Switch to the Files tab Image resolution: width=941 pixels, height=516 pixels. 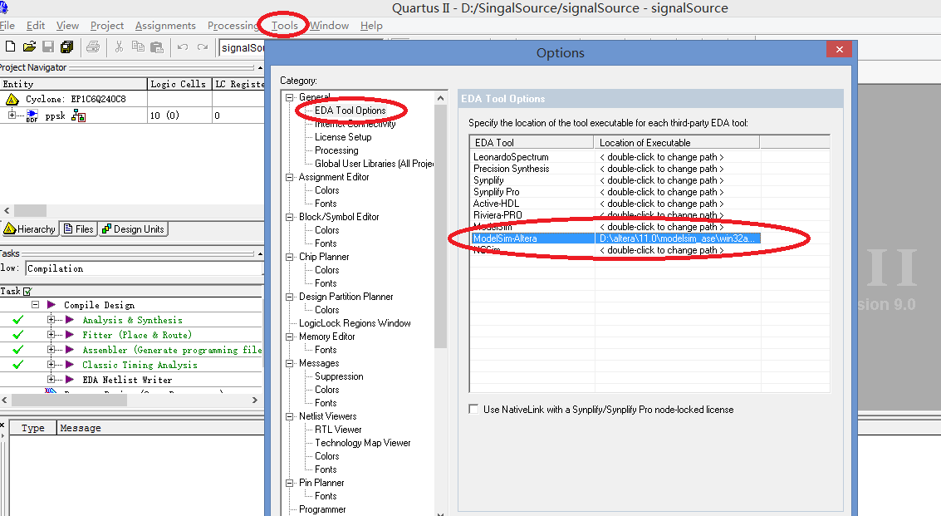pos(79,229)
